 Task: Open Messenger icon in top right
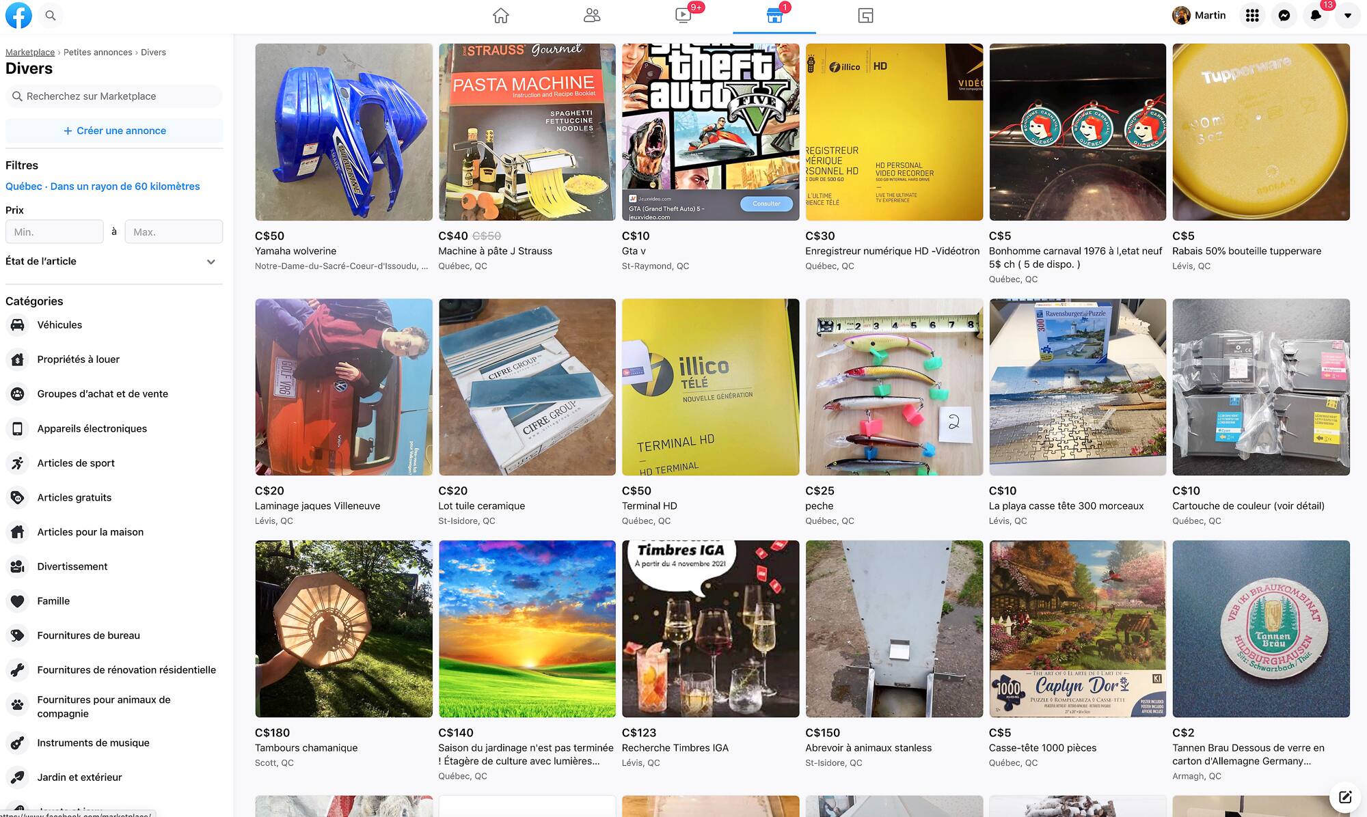(x=1284, y=16)
